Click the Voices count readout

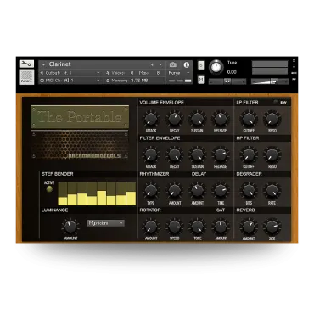(x=132, y=73)
